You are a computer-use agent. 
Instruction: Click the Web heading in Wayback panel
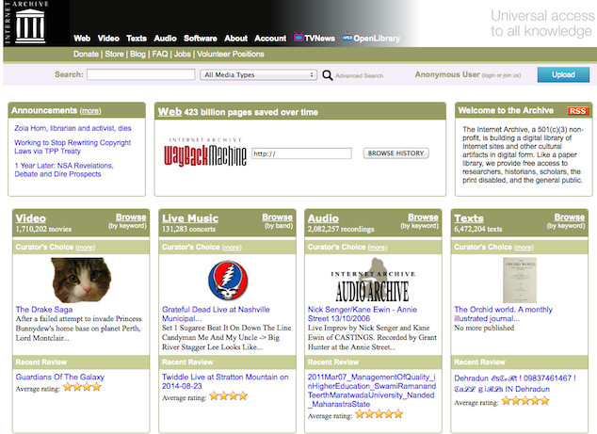[x=169, y=111]
